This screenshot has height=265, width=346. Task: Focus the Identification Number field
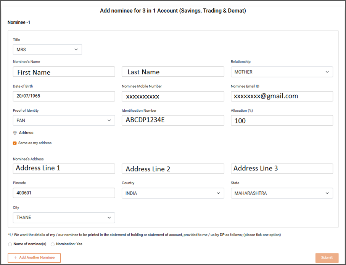click(173, 120)
